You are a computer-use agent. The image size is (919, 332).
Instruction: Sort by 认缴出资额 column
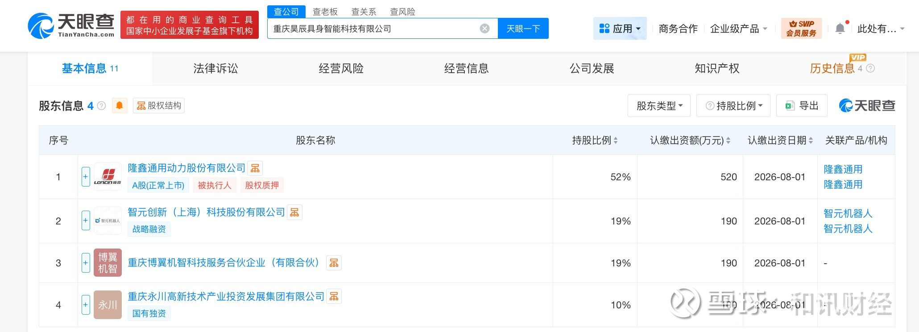coord(728,141)
